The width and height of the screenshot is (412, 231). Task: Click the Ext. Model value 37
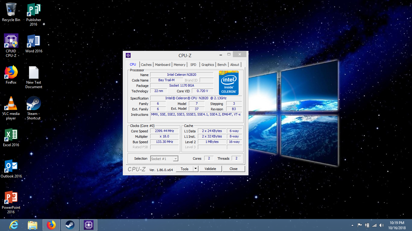pos(197,109)
